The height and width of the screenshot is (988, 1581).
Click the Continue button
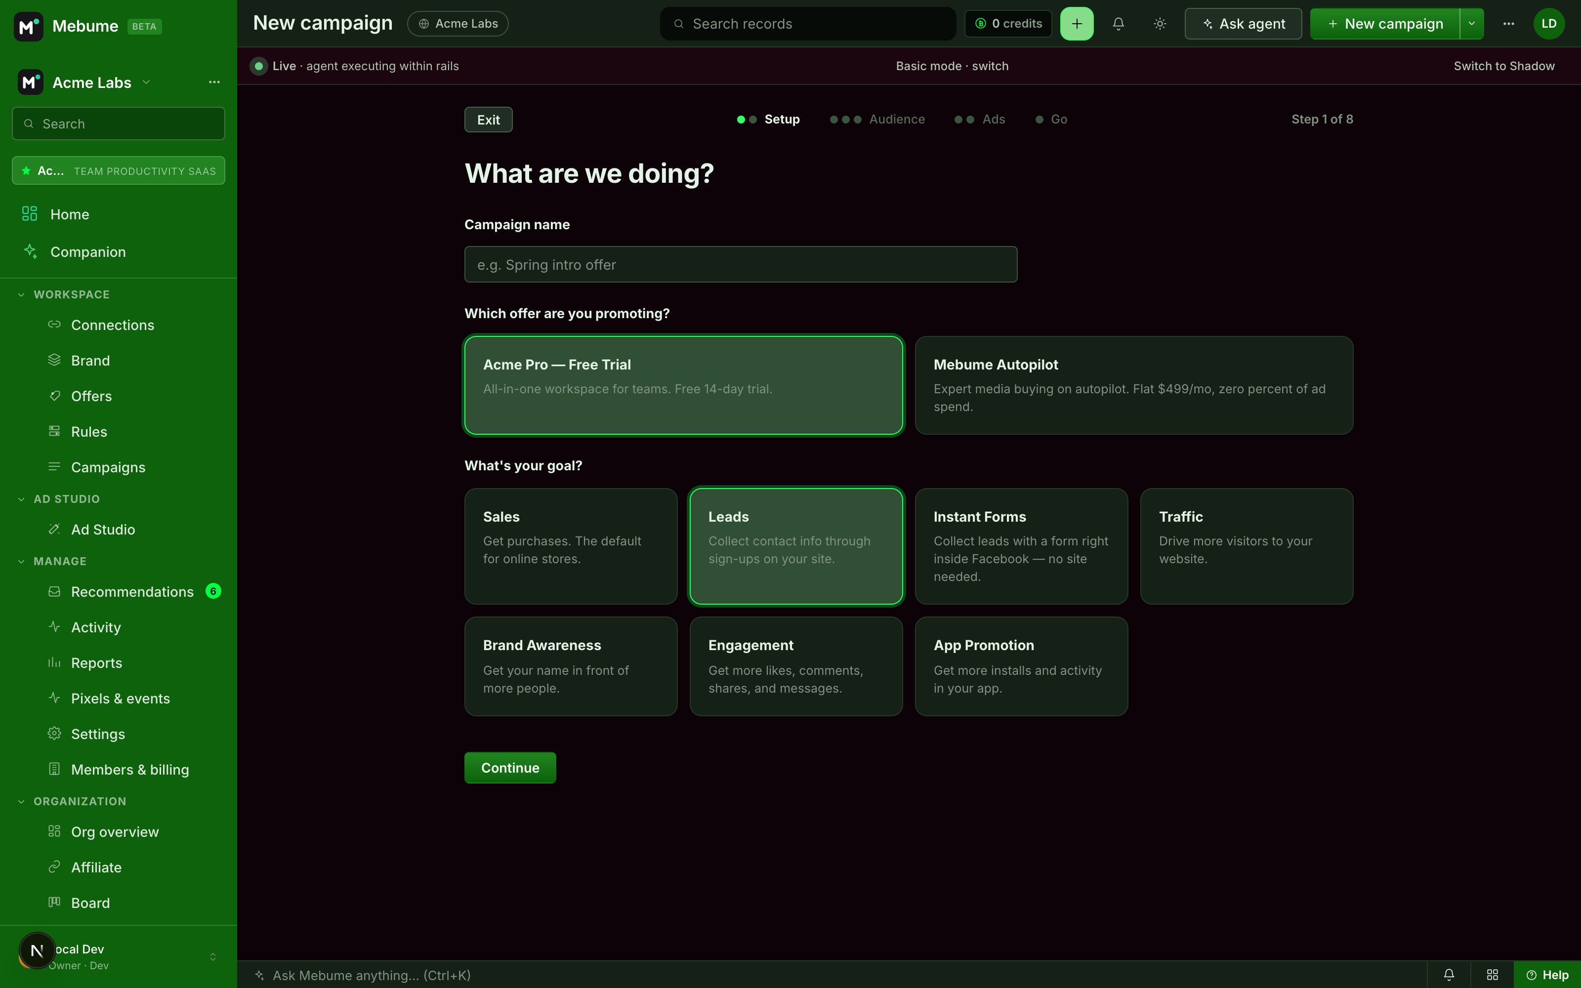509,767
